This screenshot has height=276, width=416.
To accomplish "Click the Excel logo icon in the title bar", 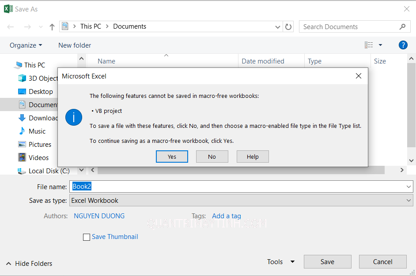I will (x=8, y=9).
